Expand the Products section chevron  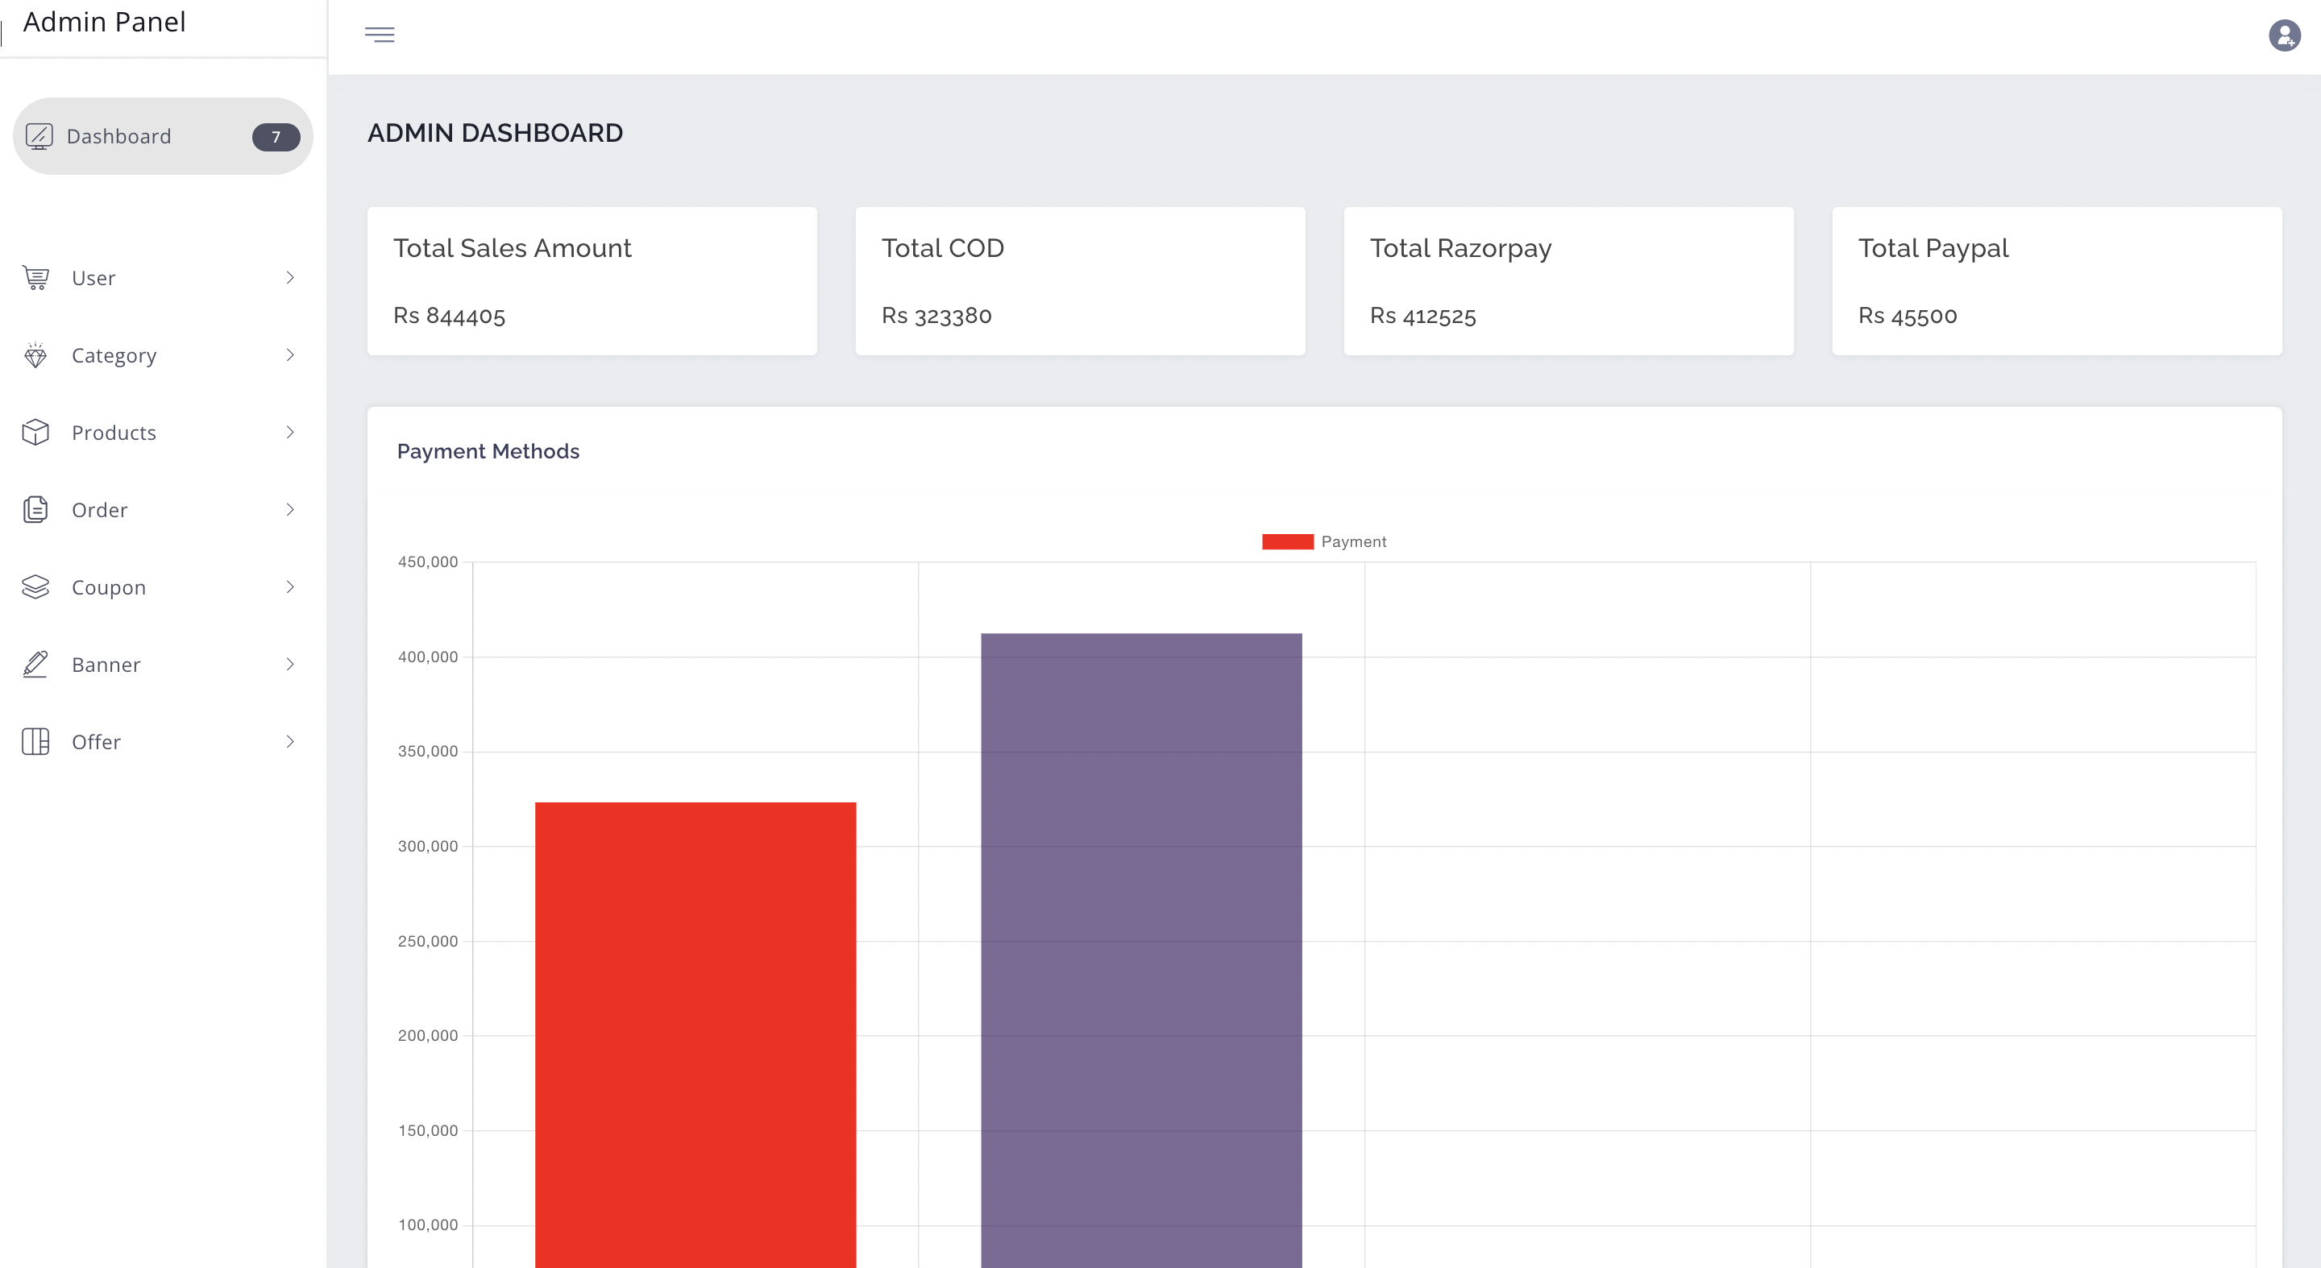(289, 433)
